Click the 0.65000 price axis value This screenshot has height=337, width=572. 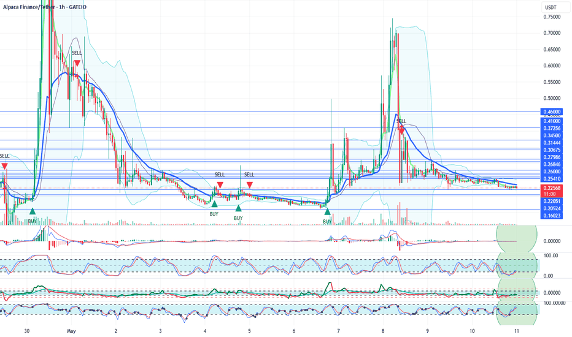(x=552, y=50)
